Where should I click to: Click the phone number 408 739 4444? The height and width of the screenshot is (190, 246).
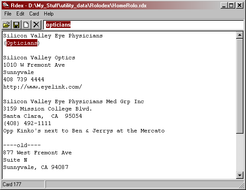(x=24, y=80)
